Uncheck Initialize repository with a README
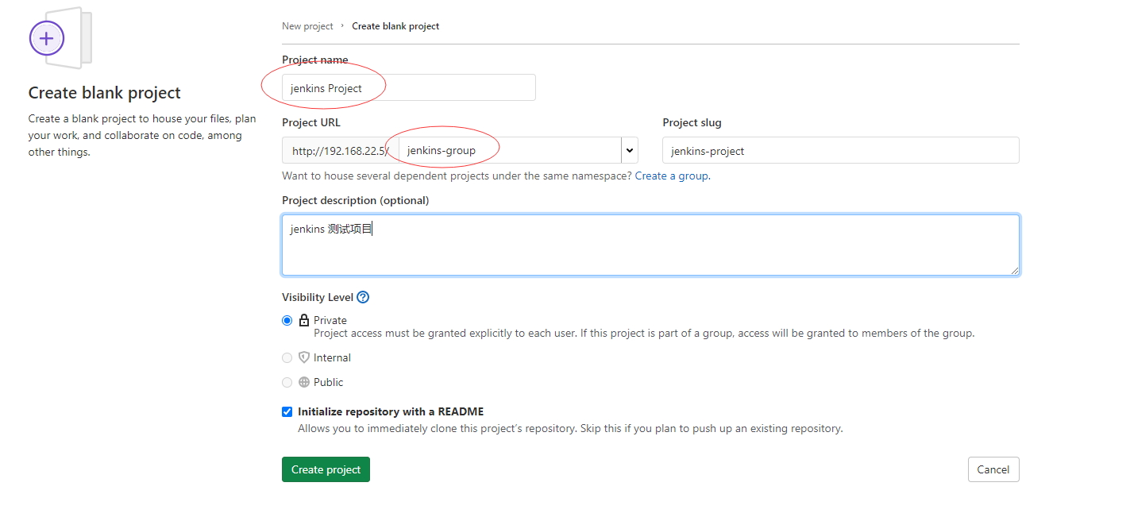The height and width of the screenshot is (525, 1130). point(287,411)
